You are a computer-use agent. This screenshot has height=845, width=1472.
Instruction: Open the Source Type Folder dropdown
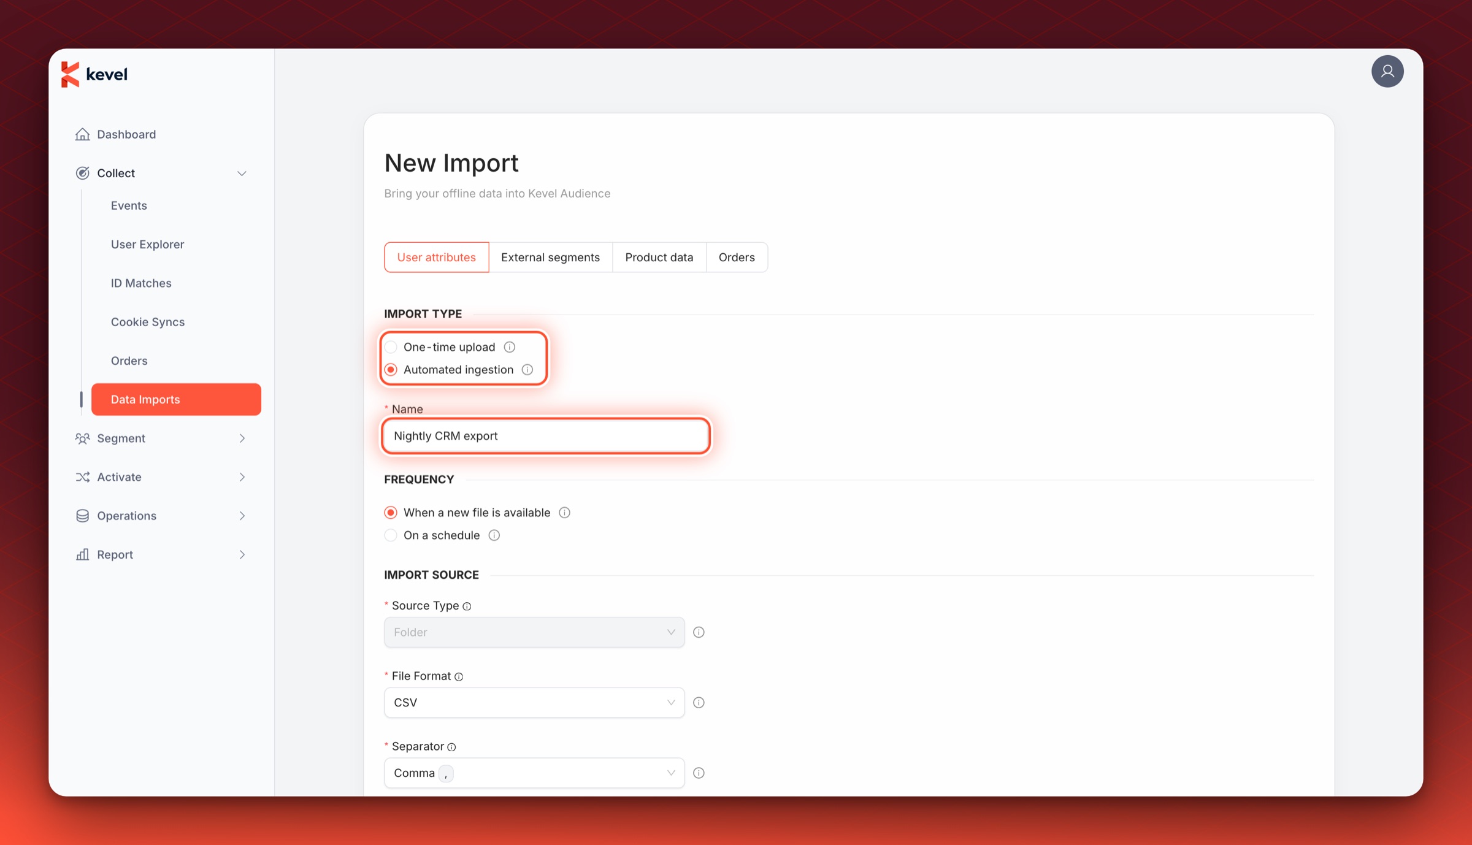coord(534,632)
